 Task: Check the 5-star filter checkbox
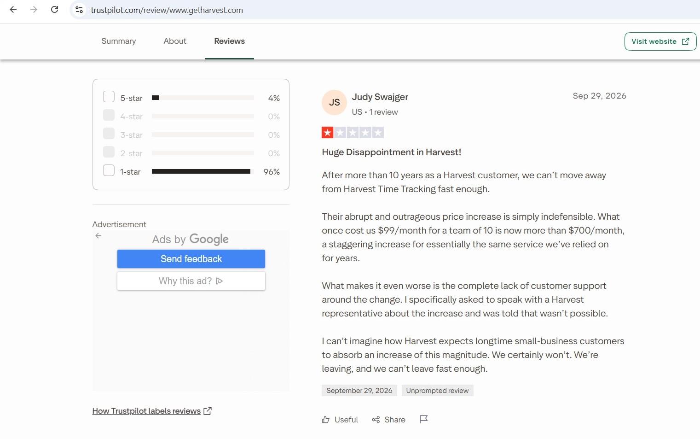point(109,97)
